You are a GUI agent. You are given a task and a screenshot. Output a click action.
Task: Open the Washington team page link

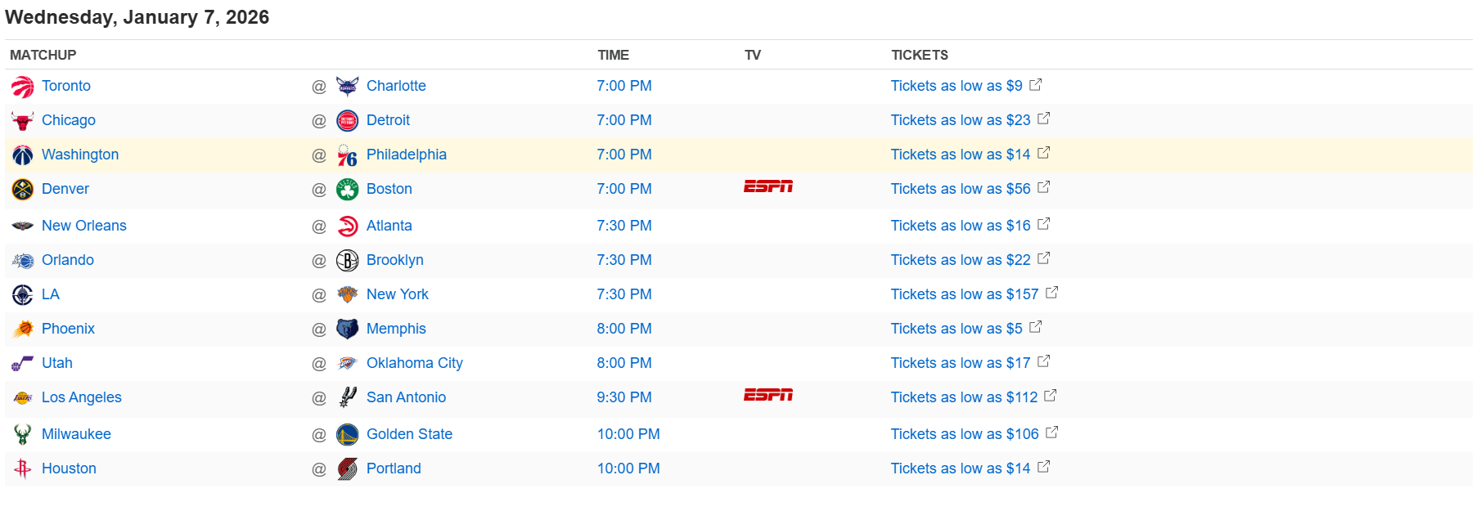80,155
